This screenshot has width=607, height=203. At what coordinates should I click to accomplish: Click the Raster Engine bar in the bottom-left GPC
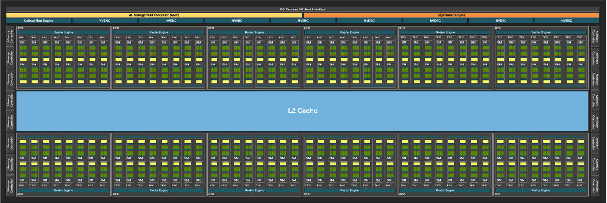[x=63, y=190]
